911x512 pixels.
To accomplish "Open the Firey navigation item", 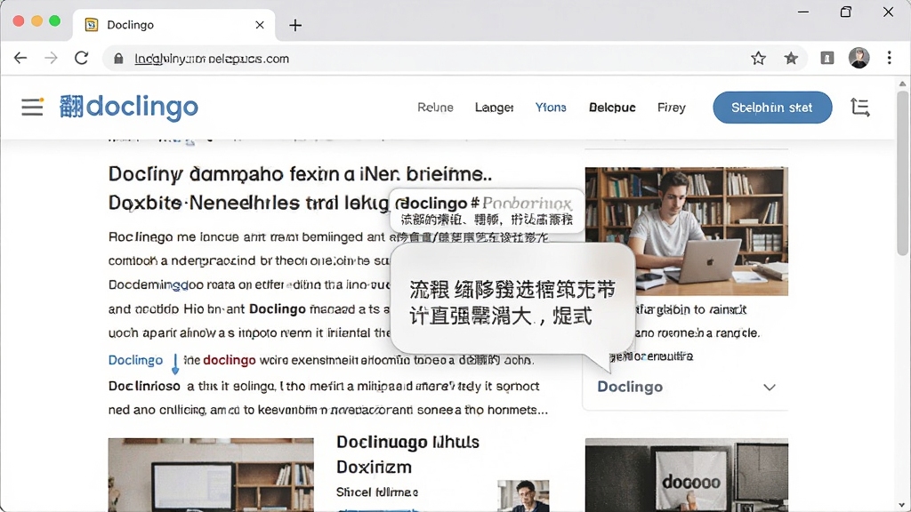I will coord(671,108).
